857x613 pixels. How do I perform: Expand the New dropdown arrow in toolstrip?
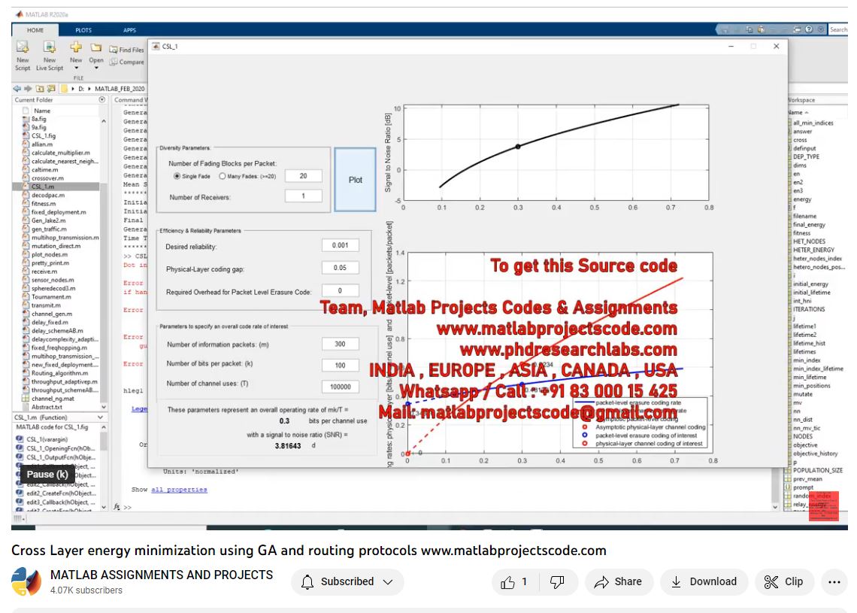click(x=76, y=68)
